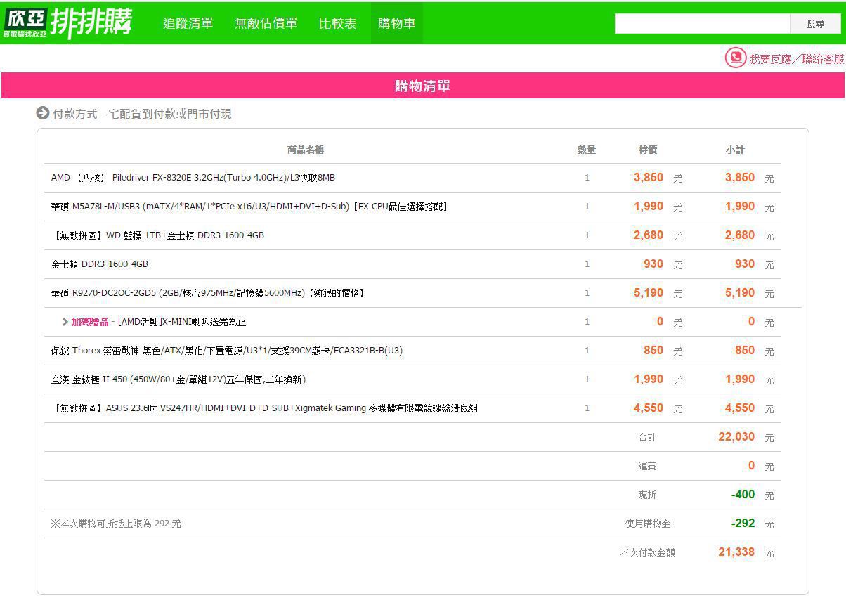The image size is (846, 598).
Task: Click the 930 subtotal for 金士頓 RAM
Action: pyautogui.click(x=745, y=264)
